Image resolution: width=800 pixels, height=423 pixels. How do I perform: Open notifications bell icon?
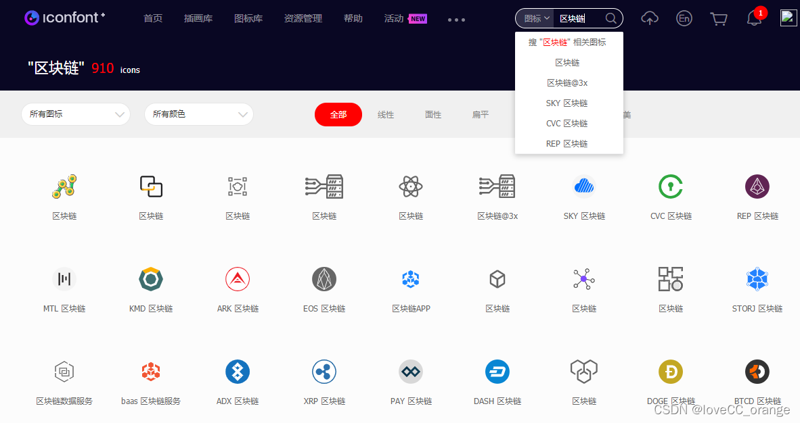754,18
